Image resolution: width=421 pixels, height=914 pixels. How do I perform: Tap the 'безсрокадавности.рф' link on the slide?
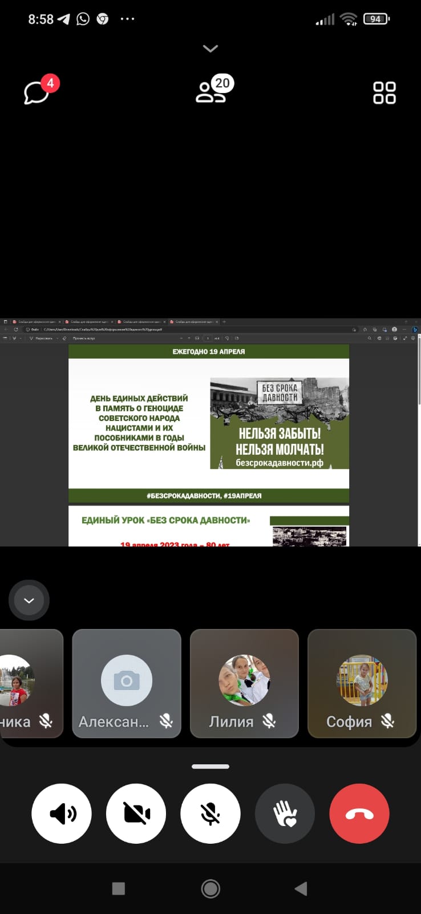280,463
